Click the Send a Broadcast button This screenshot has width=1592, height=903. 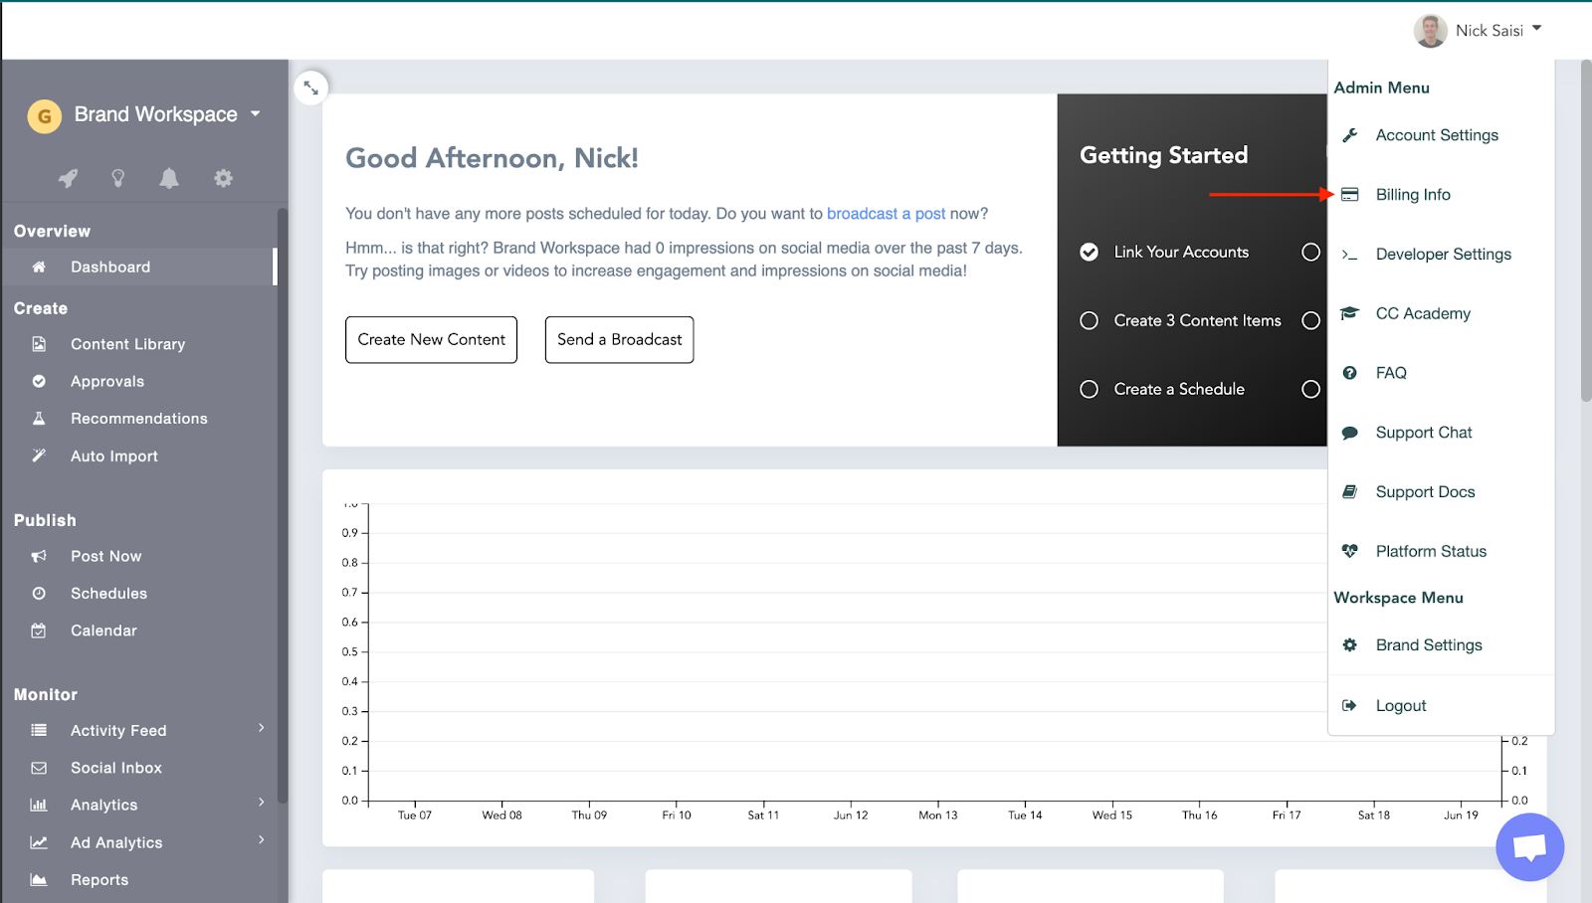[x=619, y=340]
